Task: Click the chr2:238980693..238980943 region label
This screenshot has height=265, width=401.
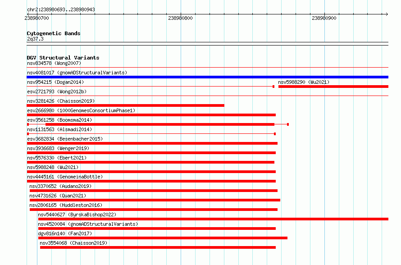Action: click(61, 9)
